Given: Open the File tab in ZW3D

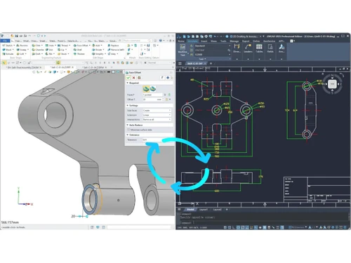Looking at the screenshot, I should coord(5,41).
